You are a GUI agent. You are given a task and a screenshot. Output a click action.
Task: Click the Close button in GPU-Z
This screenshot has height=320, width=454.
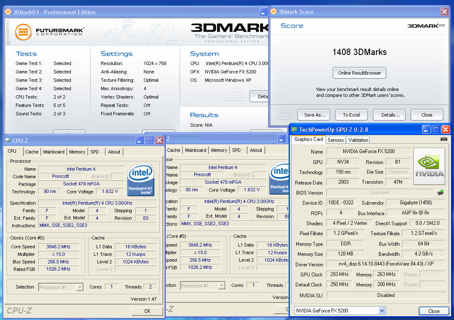point(434,311)
